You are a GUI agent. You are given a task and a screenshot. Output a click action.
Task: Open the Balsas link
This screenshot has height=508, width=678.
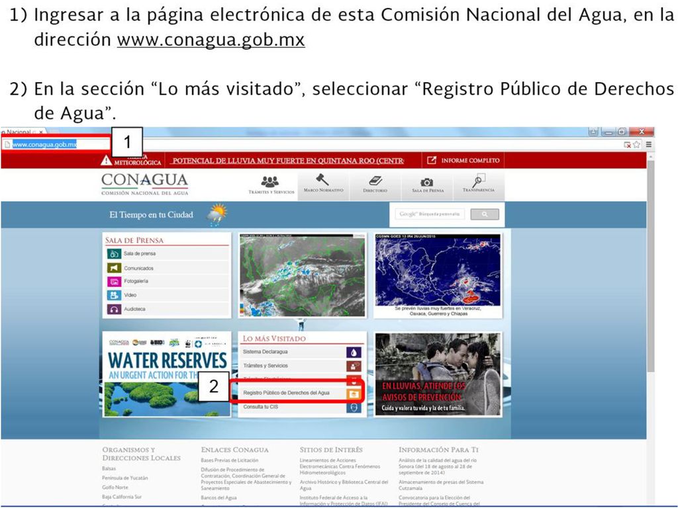pos(109,469)
